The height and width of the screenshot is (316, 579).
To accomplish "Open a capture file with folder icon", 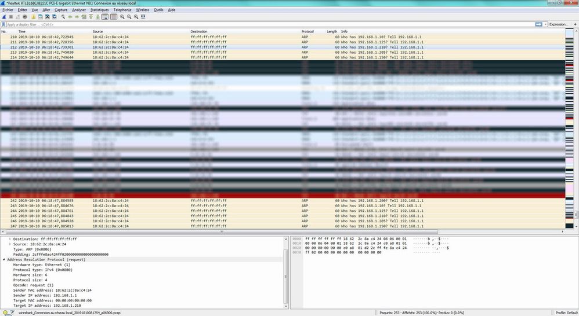I will (33, 17).
